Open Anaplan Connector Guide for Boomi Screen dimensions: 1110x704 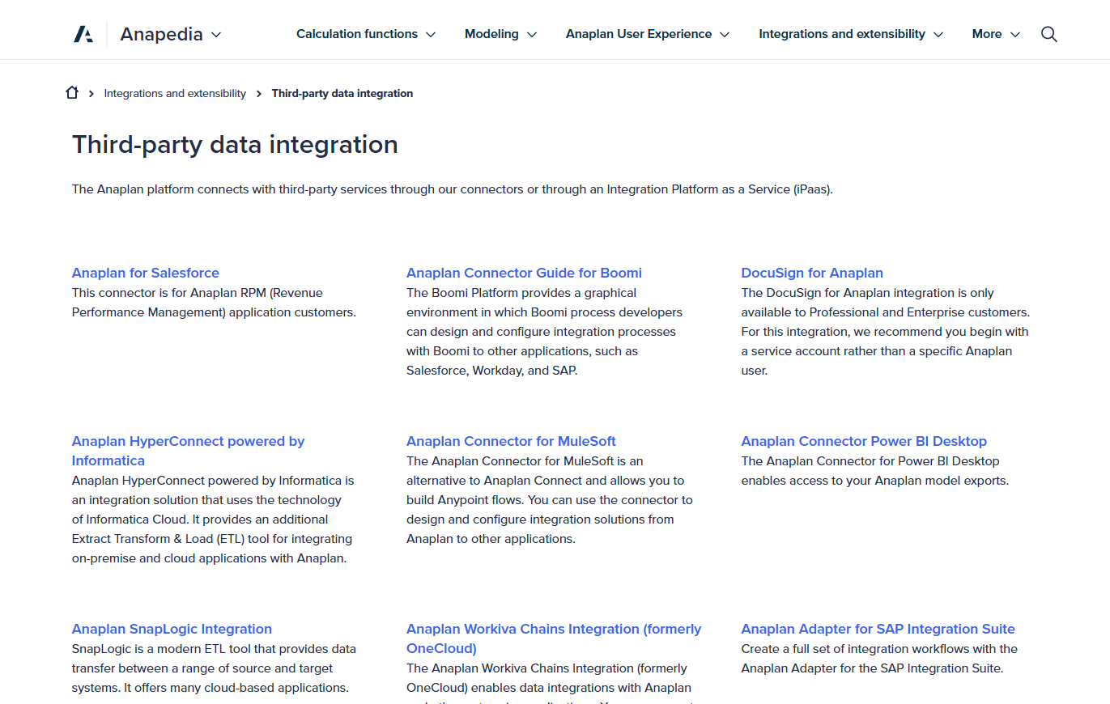click(524, 273)
